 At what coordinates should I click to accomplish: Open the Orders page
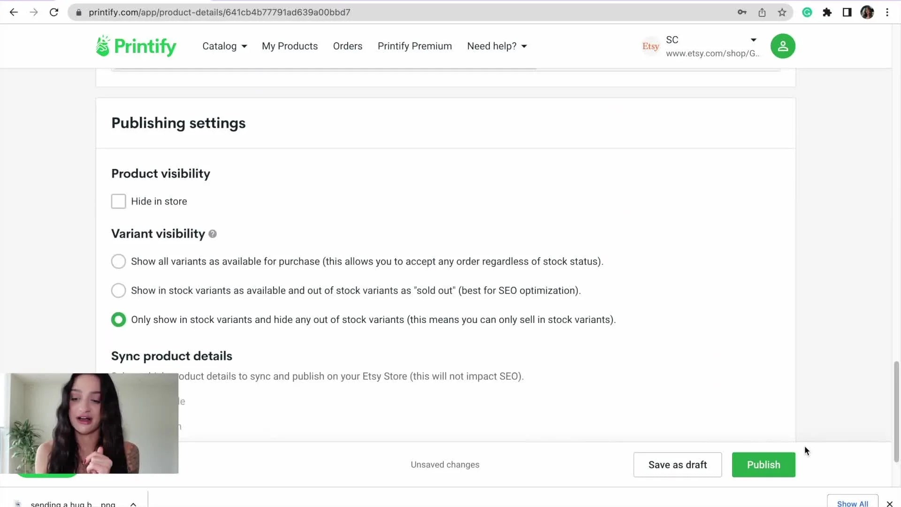pyautogui.click(x=347, y=46)
